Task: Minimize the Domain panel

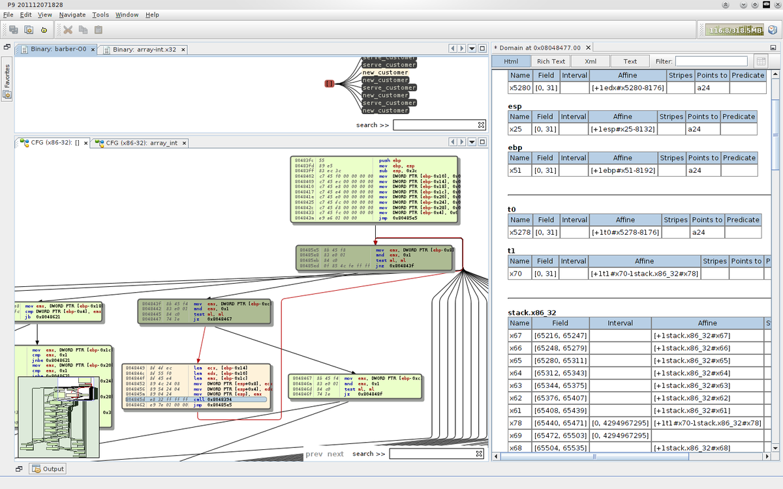Action: [x=775, y=47]
